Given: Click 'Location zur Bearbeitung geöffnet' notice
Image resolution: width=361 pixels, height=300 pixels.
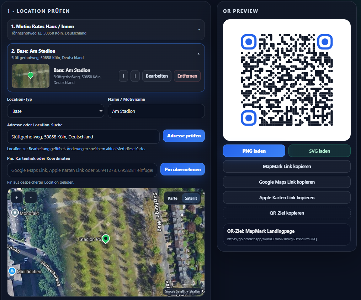Looking at the screenshot, I should pyautogui.click(x=76, y=149).
